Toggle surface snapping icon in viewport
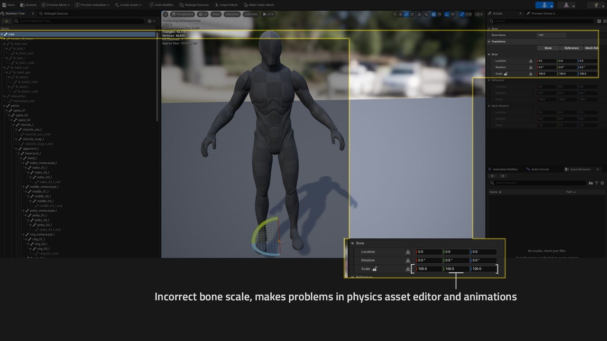Image resolution: width=607 pixels, height=341 pixels. point(426,14)
